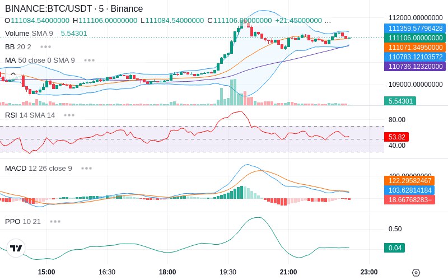Click the 19:30 time axis label
Image resolution: width=448 pixels, height=280 pixels.
click(x=228, y=272)
